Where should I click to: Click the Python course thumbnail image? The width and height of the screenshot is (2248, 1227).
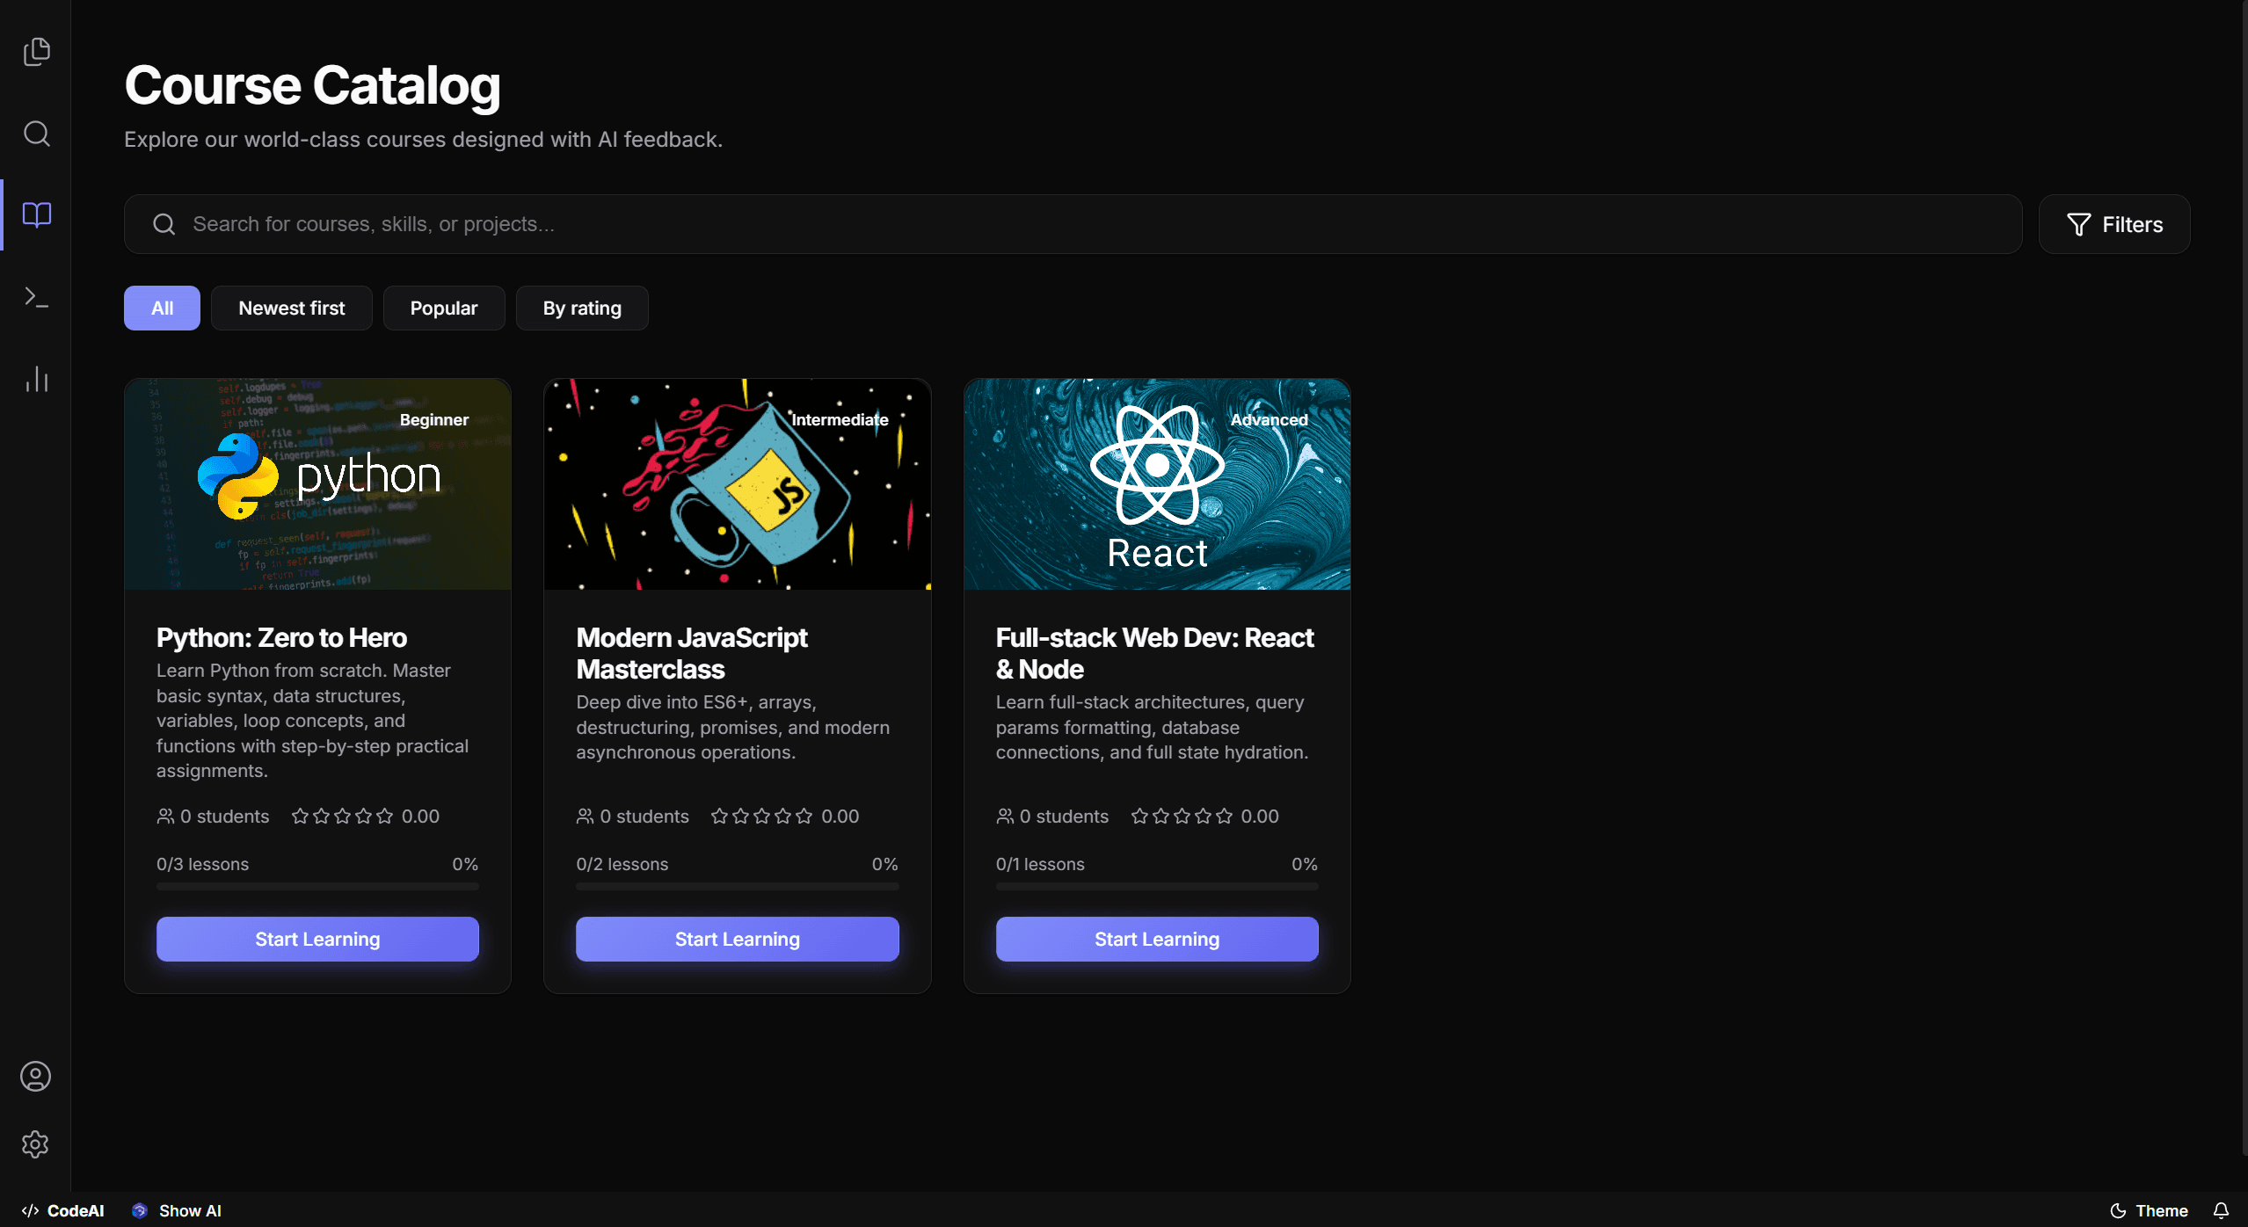click(317, 484)
